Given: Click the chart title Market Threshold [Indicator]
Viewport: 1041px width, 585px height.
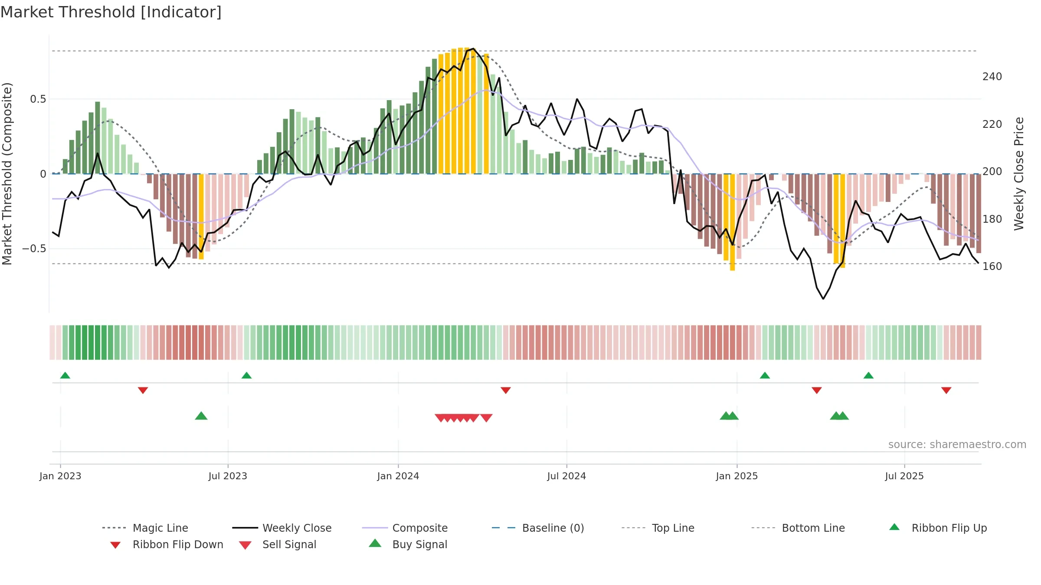Looking at the screenshot, I should [x=111, y=12].
